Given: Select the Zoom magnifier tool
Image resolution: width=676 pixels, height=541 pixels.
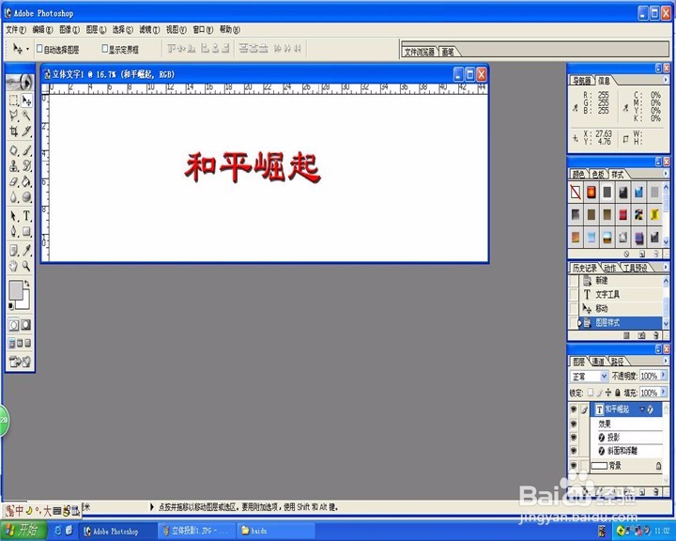Looking at the screenshot, I should (x=26, y=266).
